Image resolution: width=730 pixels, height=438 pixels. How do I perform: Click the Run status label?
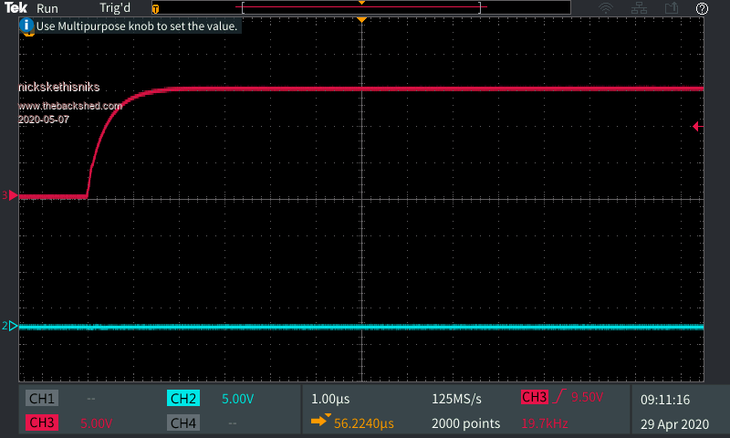(x=47, y=8)
